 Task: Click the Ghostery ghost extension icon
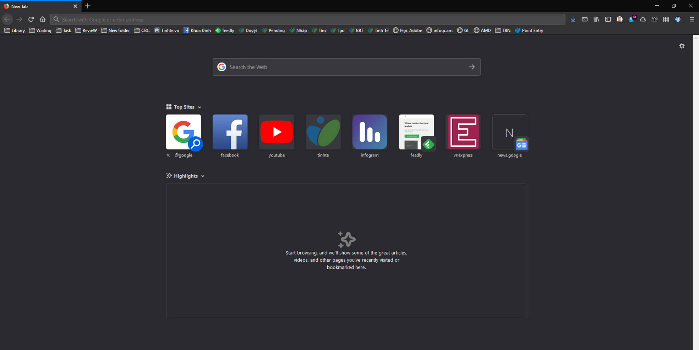[632, 19]
